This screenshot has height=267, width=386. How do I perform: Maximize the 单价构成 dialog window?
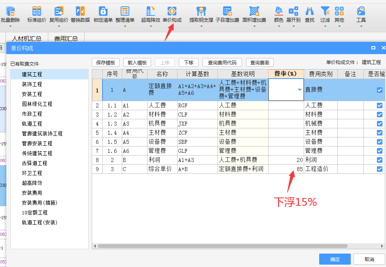(373, 48)
